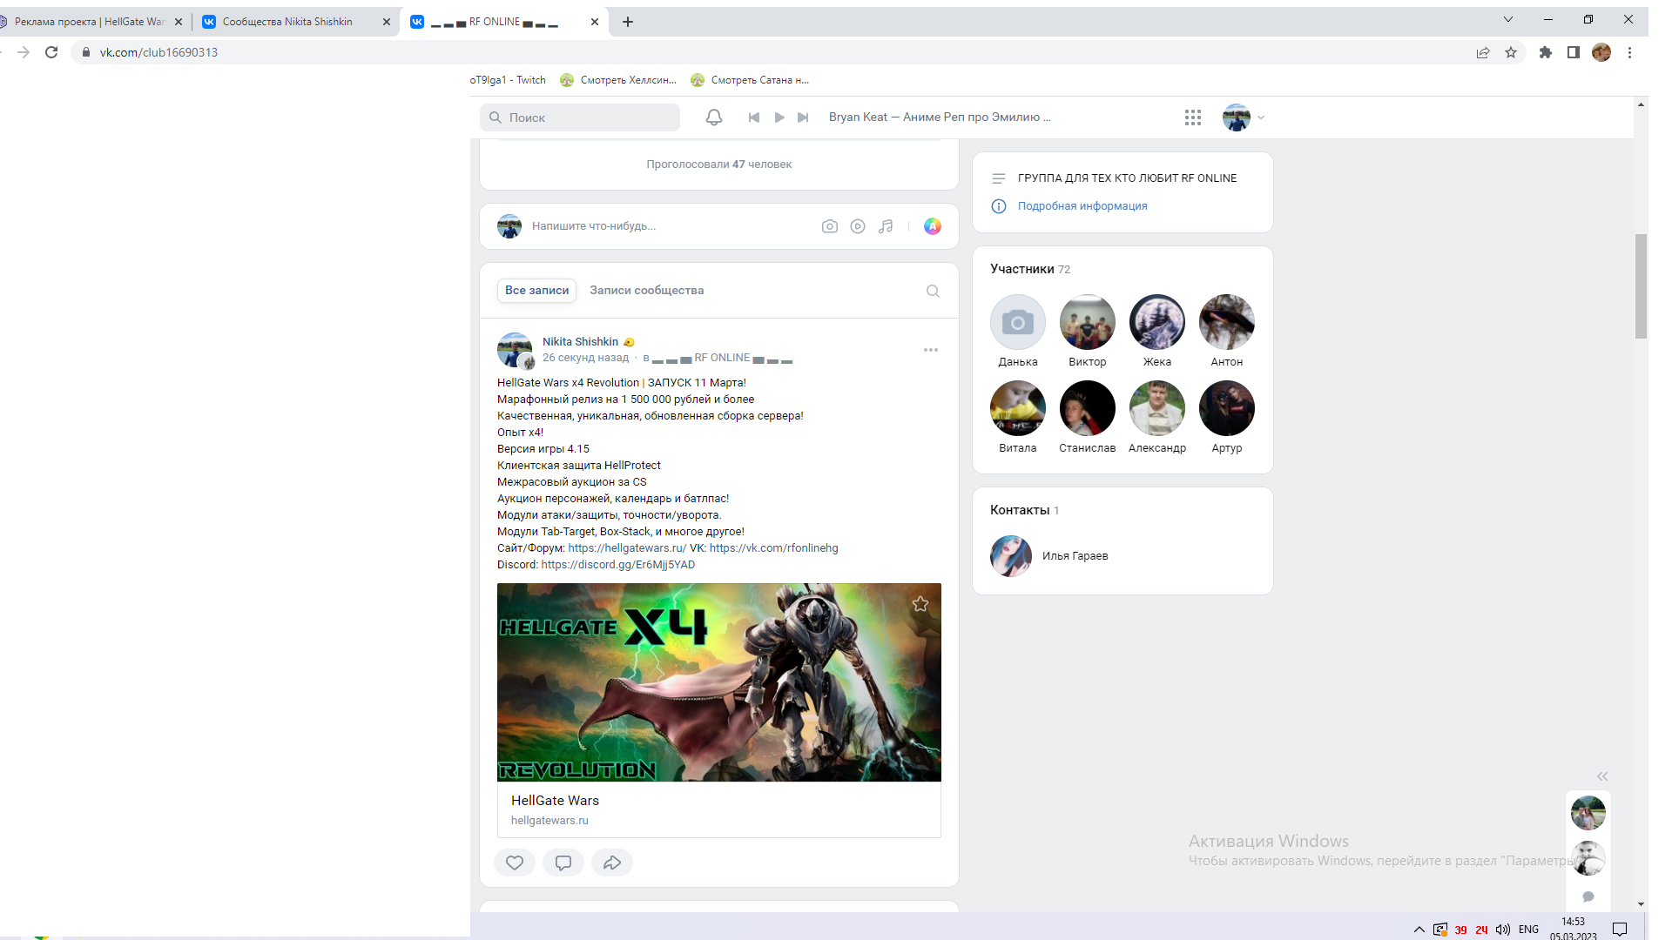The width and height of the screenshot is (1672, 940).
Task: Open Смотреть Хеллсин bookmark
Action: [618, 80]
